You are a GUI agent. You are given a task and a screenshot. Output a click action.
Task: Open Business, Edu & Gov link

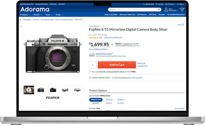(27, 4)
